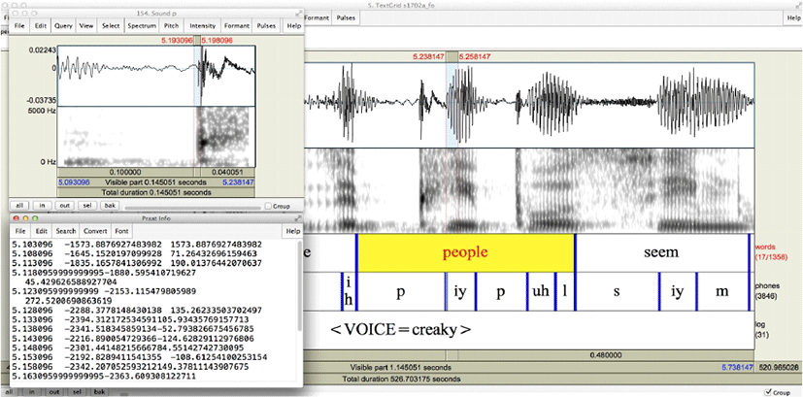Image resolution: width=803 pixels, height=397 pixels.
Task: Click the Sound window spectrogram pane
Action: click(x=155, y=137)
